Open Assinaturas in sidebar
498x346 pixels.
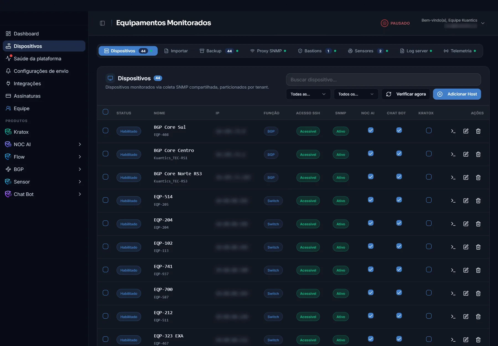coord(44,96)
